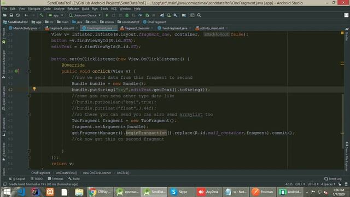Collapse the onClick method fold marker
Screen dimensions: 350x197
(x=29, y=71)
